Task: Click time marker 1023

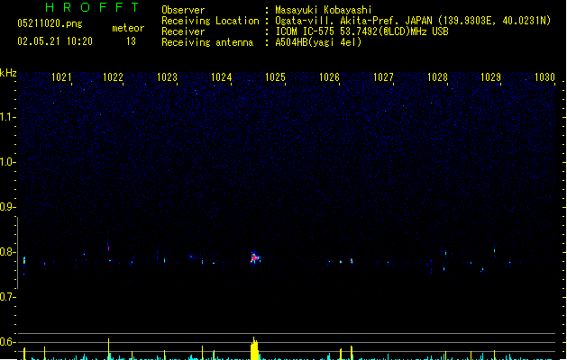Action: click(x=168, y=77)
